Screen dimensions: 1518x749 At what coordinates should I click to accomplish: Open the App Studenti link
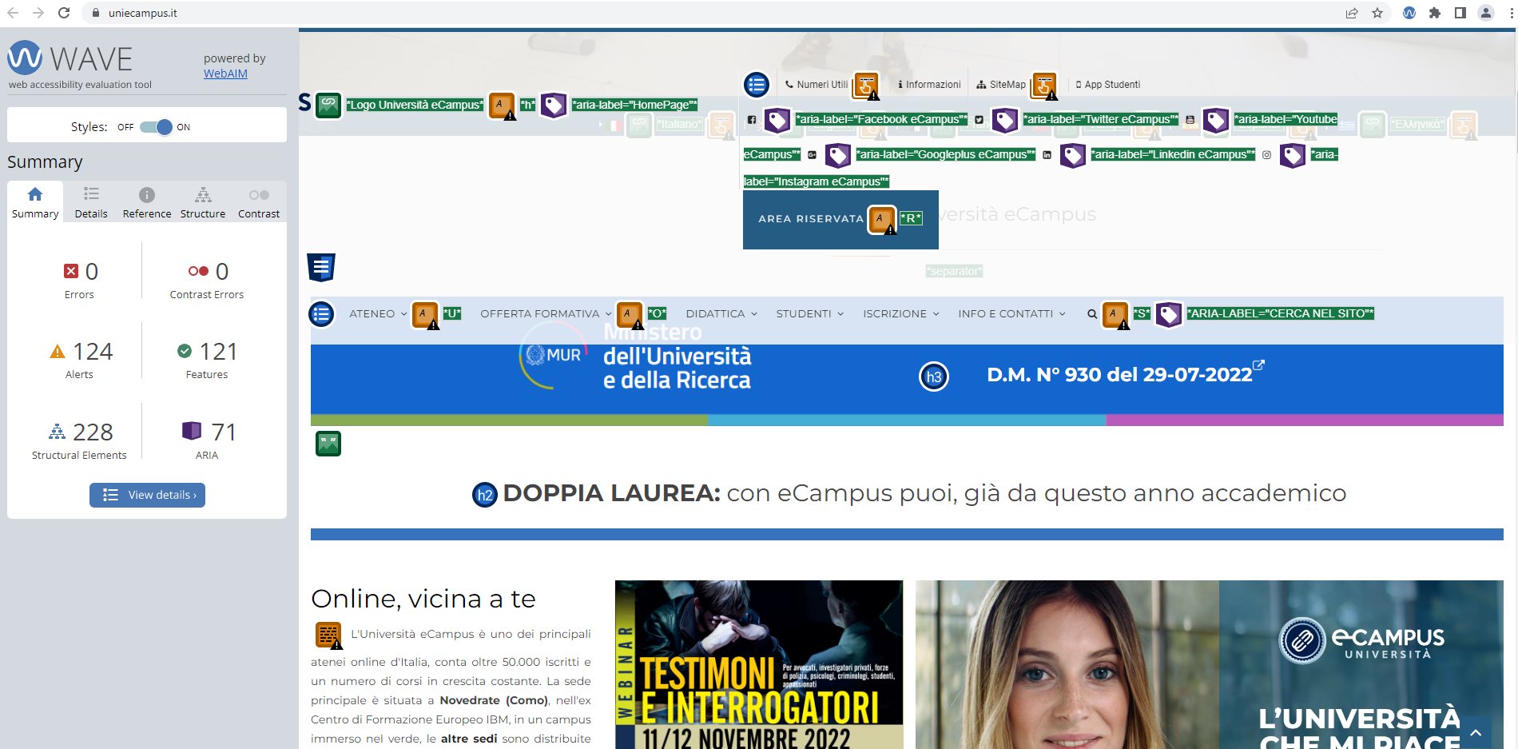coord(1108,85)
